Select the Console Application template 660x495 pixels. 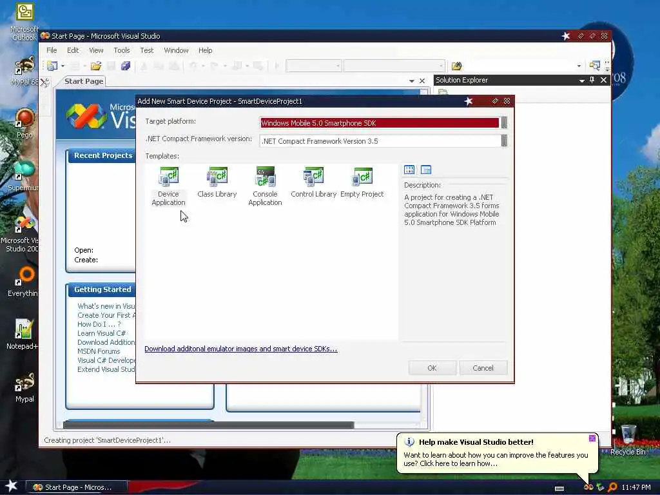click(x=265, y=186)
